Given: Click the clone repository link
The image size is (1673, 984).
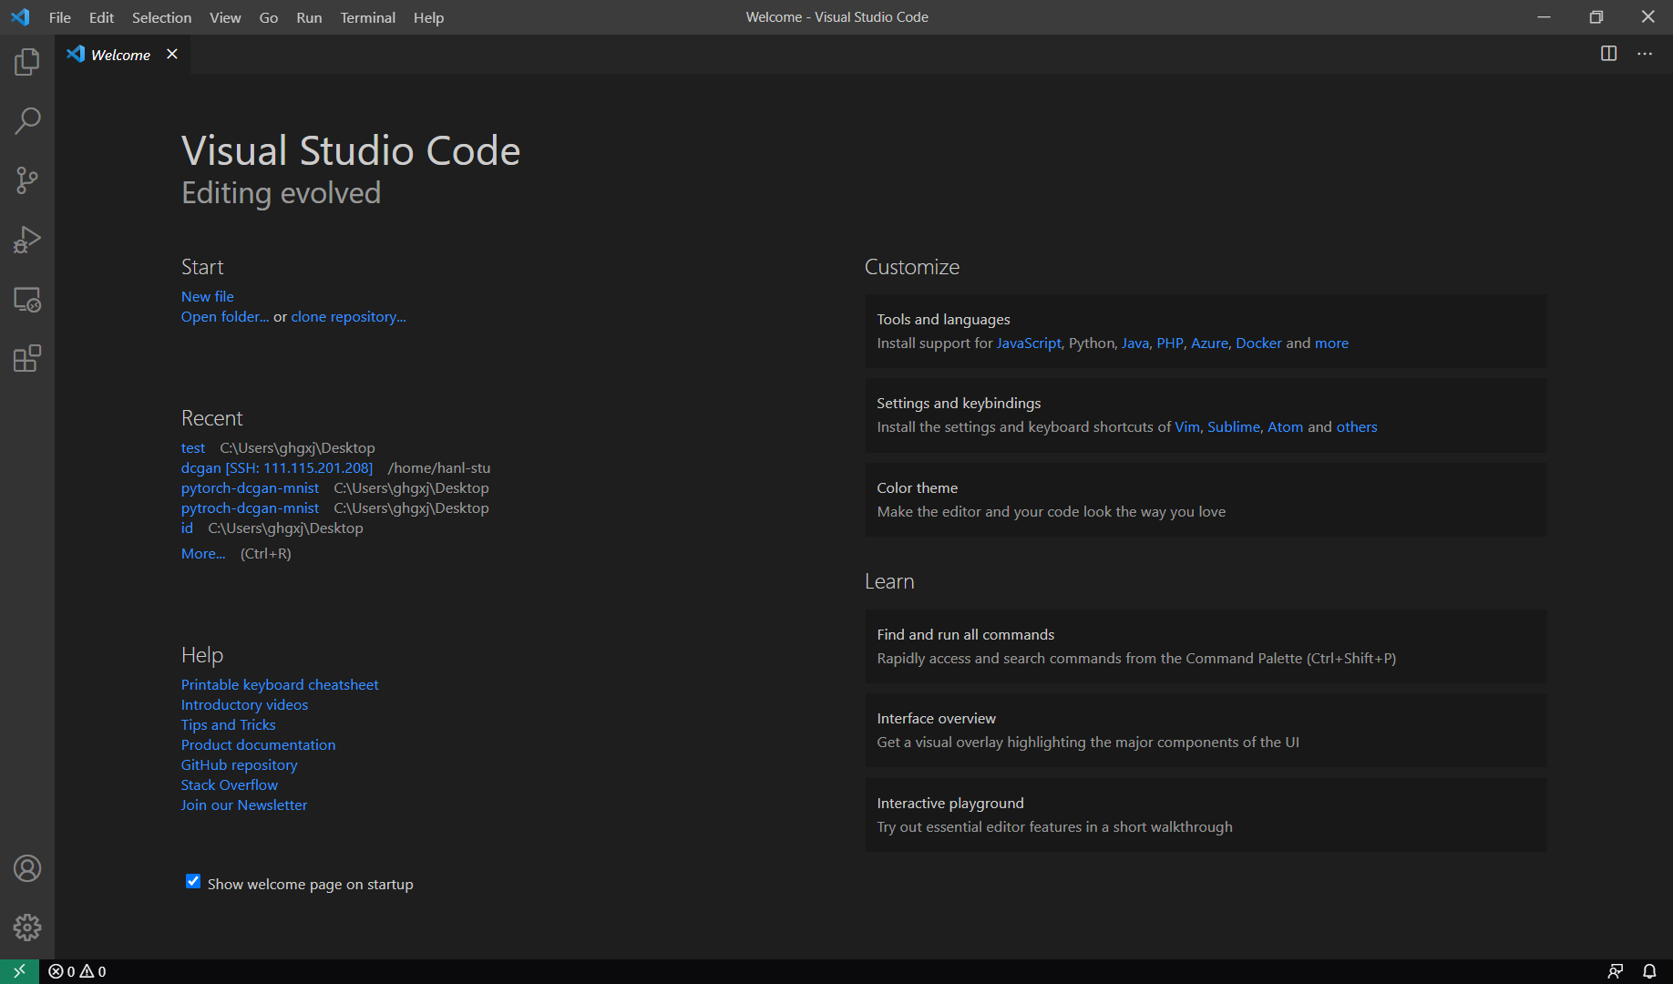Looking at the screenshot, I should tap(349, 317).
